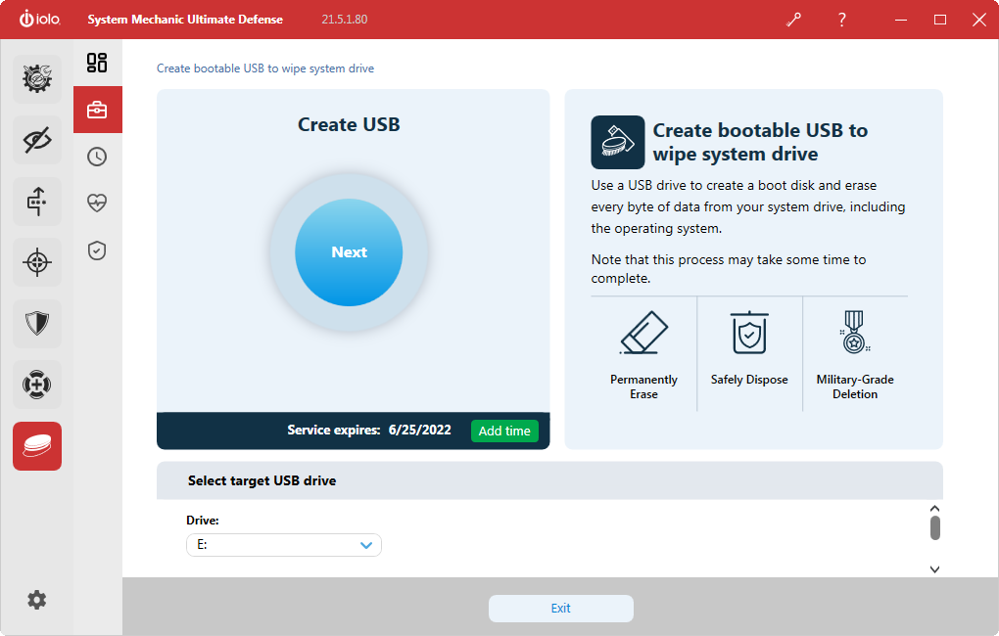Click the scrollbar down arrow

click(934, 569)
